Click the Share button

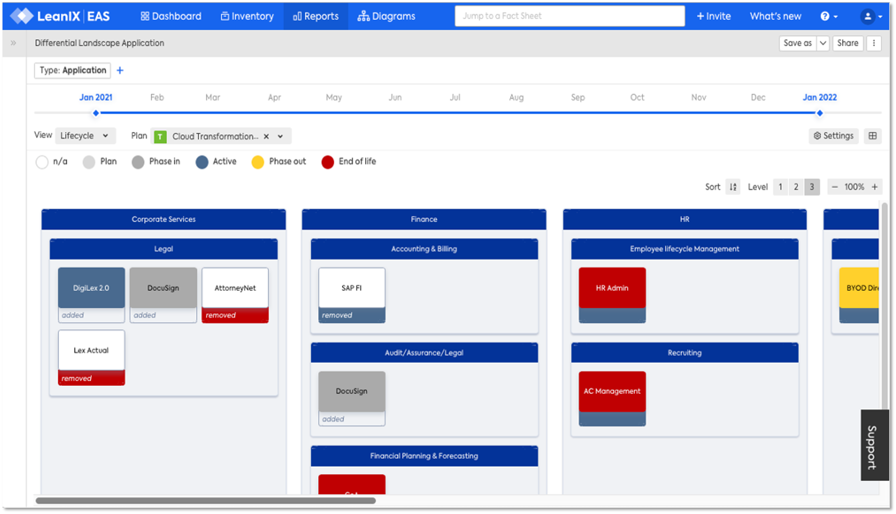pyautogui.click(x=847, y=43)
